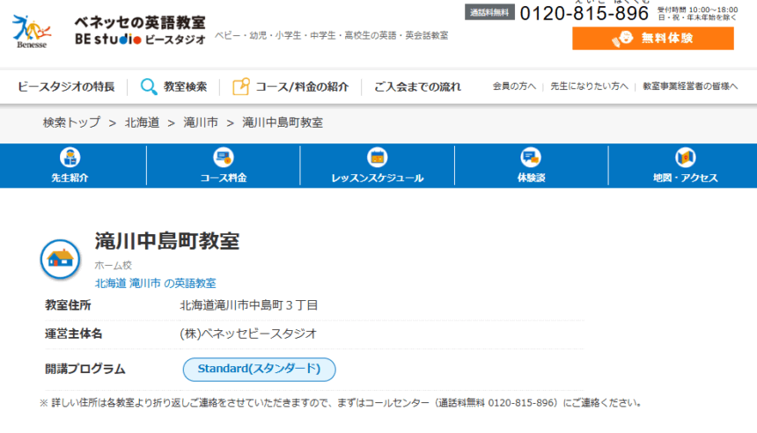Click the map icon above 地図・アクセス

pos(686,158)
